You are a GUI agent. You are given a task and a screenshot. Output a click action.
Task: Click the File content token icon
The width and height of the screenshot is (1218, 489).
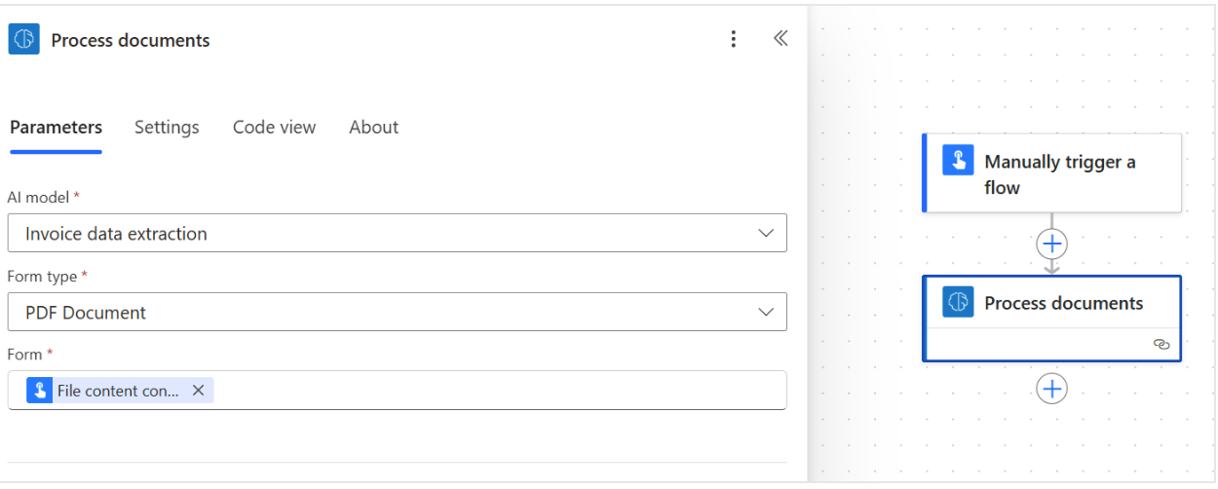[40, 391]
